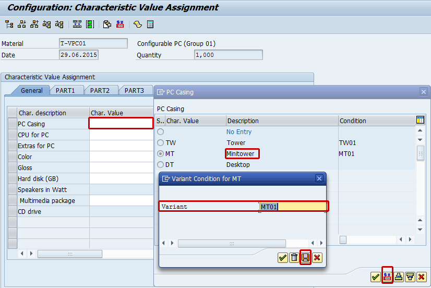This screenshot has height=288, width=431.
Task: Click the horizontal scrollbar in Variant Condition dialog
Action: 232,243
